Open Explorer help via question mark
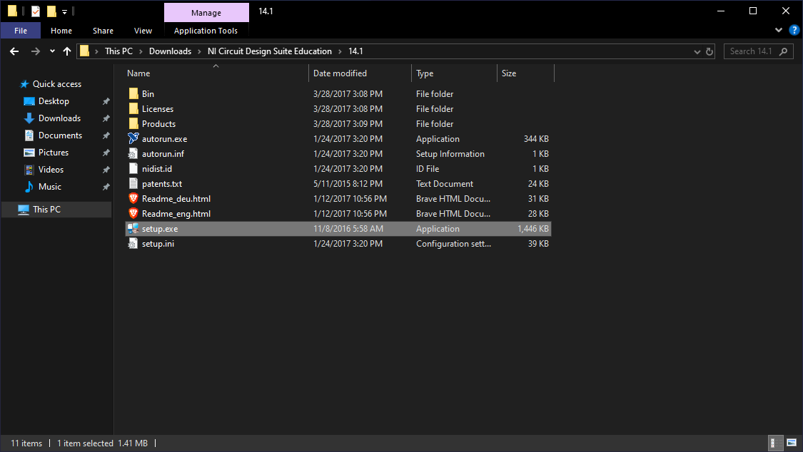This screenshot has height=452, width=803. [794, 30]
